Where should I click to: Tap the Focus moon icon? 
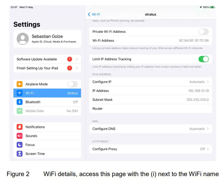click(20, 145)
